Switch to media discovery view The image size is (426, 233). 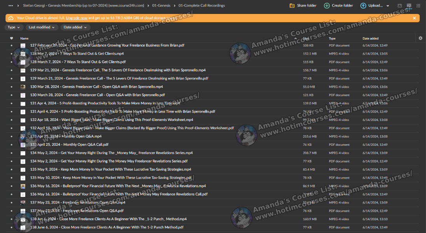click(400, 6)
